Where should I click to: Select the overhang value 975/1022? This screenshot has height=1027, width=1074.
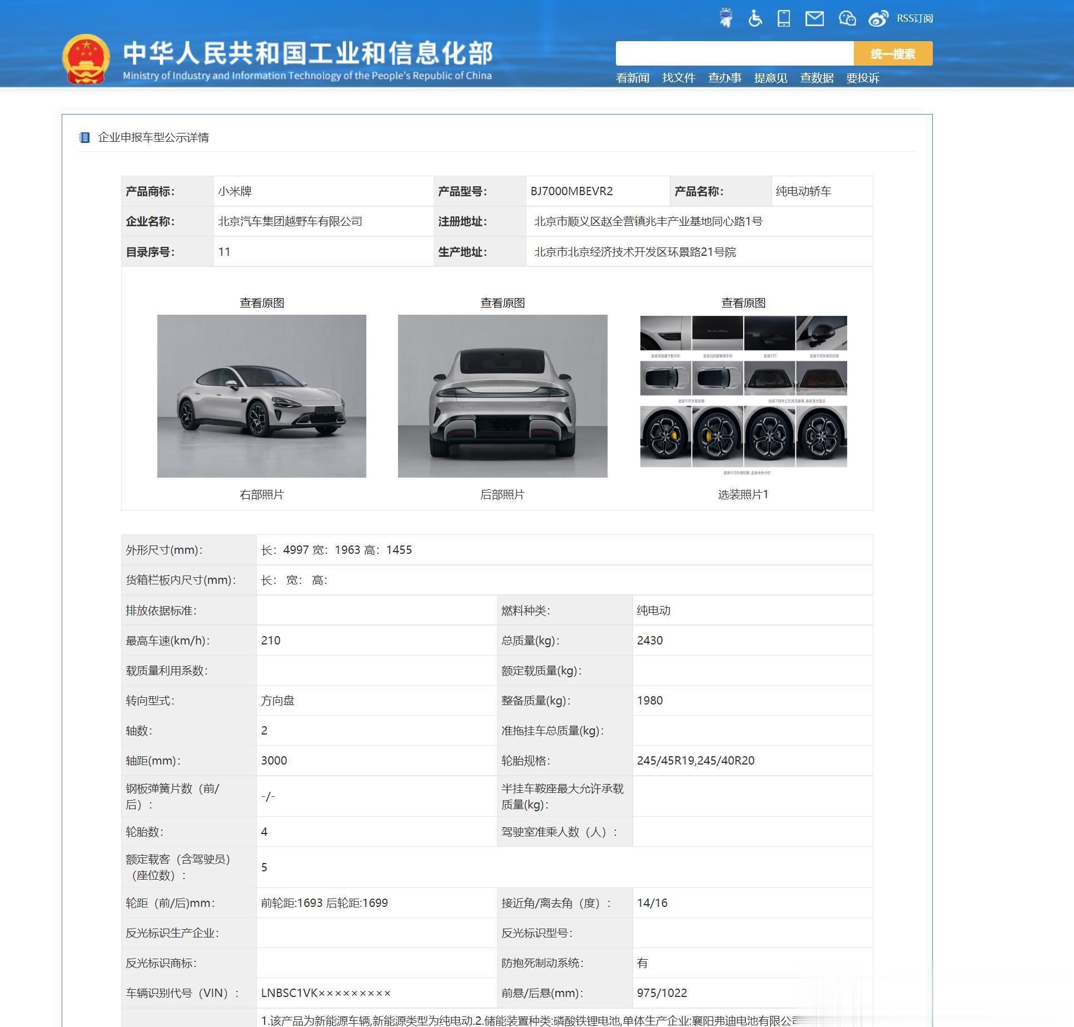pos(662,993)
